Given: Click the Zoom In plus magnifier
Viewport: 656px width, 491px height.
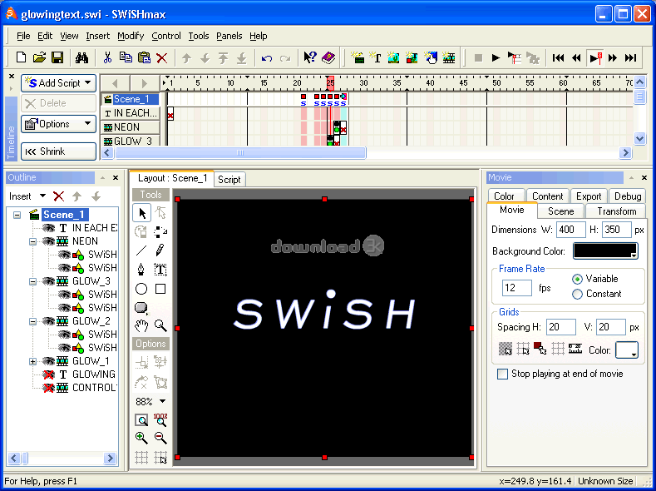Looking at the screenshot, I should tap(141, 438).
